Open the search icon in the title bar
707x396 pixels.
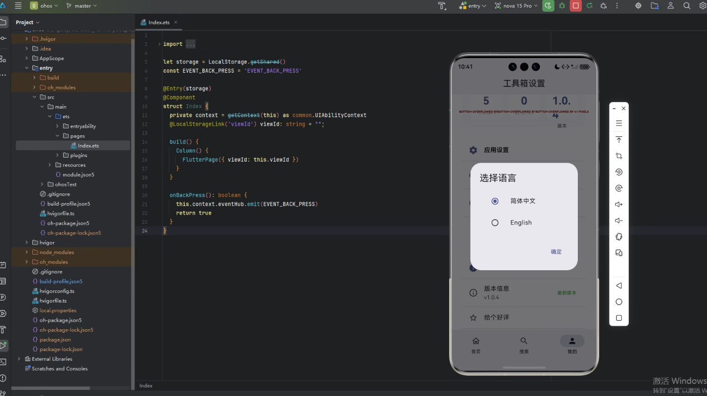[x=687, y=6]
